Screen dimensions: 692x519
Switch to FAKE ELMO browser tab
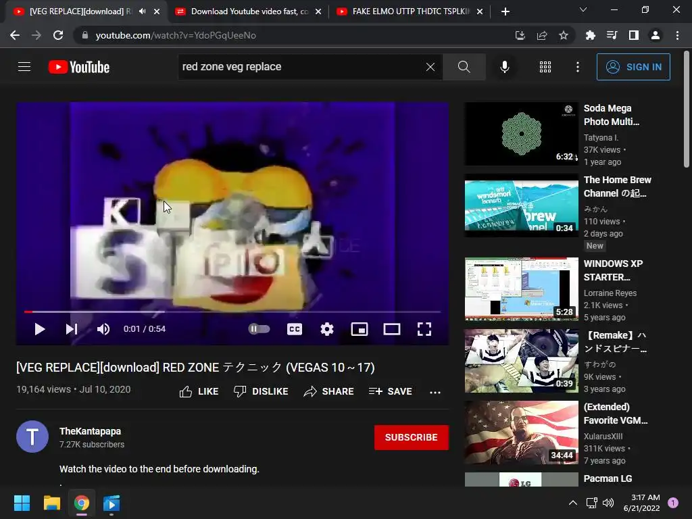[410, 11]
